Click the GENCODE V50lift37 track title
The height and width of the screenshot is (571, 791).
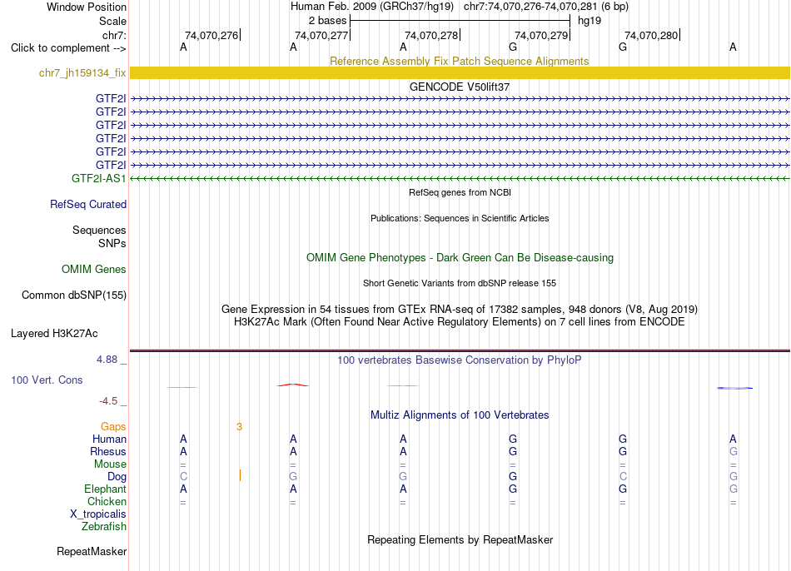(460, 87)
